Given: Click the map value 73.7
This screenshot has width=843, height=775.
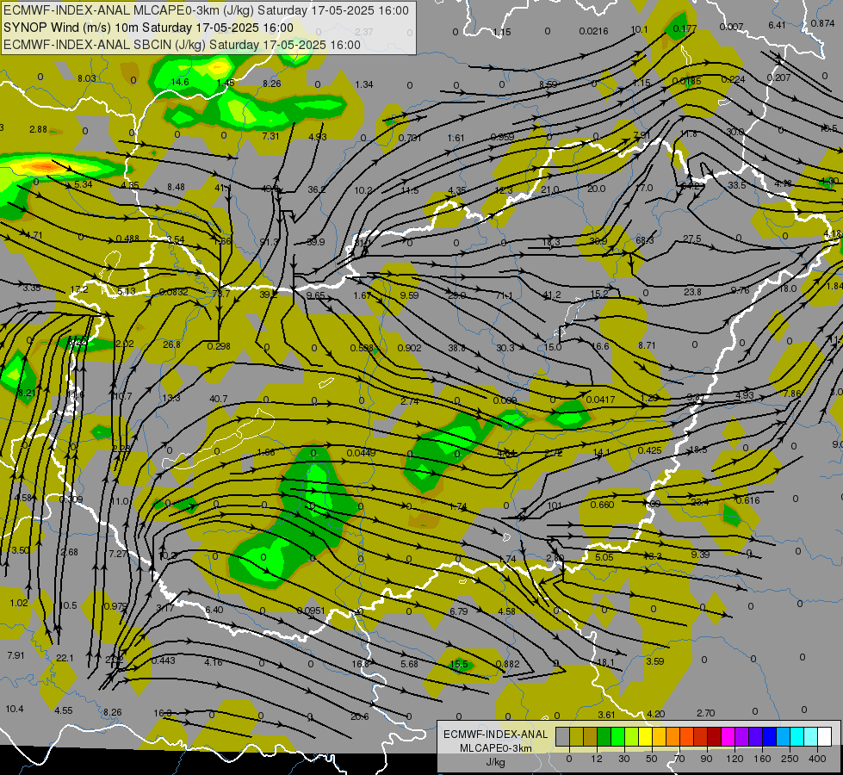Looking at the screenshot, I should (221, 294).
